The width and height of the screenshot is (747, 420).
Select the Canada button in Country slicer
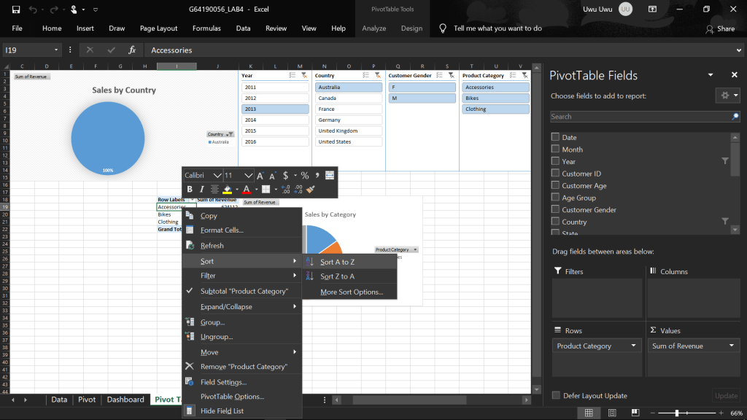coord(349,98)
